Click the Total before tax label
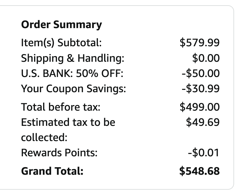Screen dimensions: 237x192 61,107
